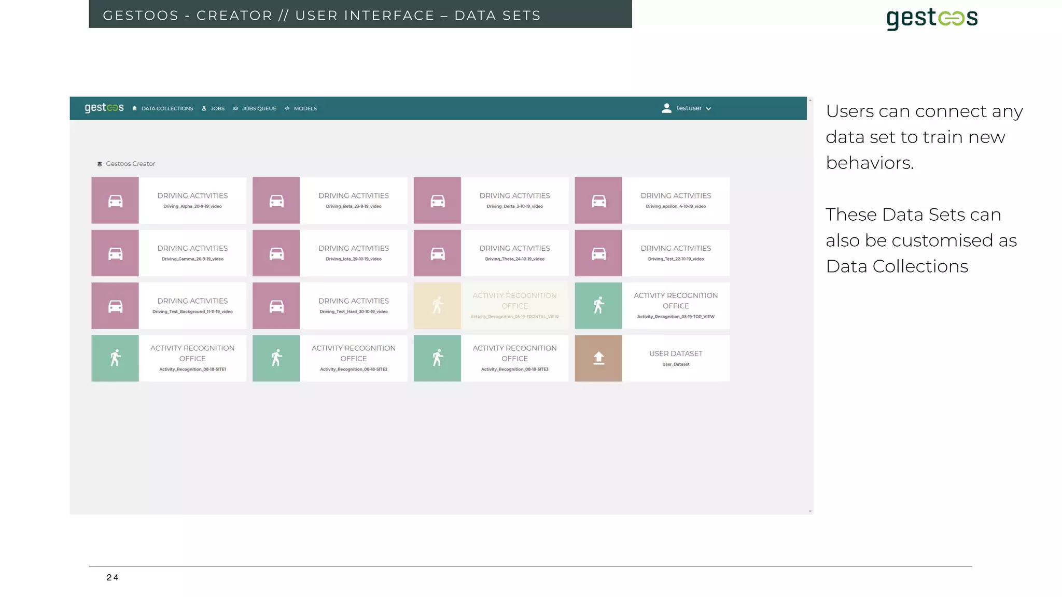The image size is (1062, 597).
Task: Click the Gestoos Creator database icon
Action: coord(100,164)
